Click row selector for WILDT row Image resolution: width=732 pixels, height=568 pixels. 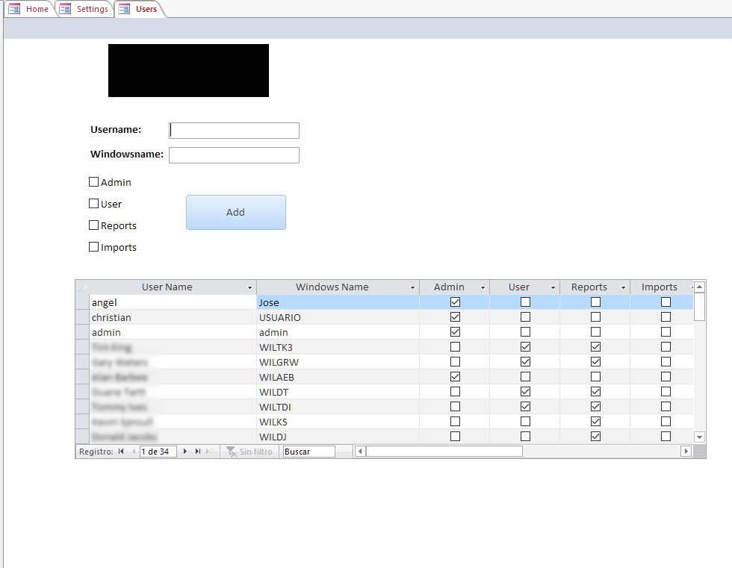[x=82, y=392]
